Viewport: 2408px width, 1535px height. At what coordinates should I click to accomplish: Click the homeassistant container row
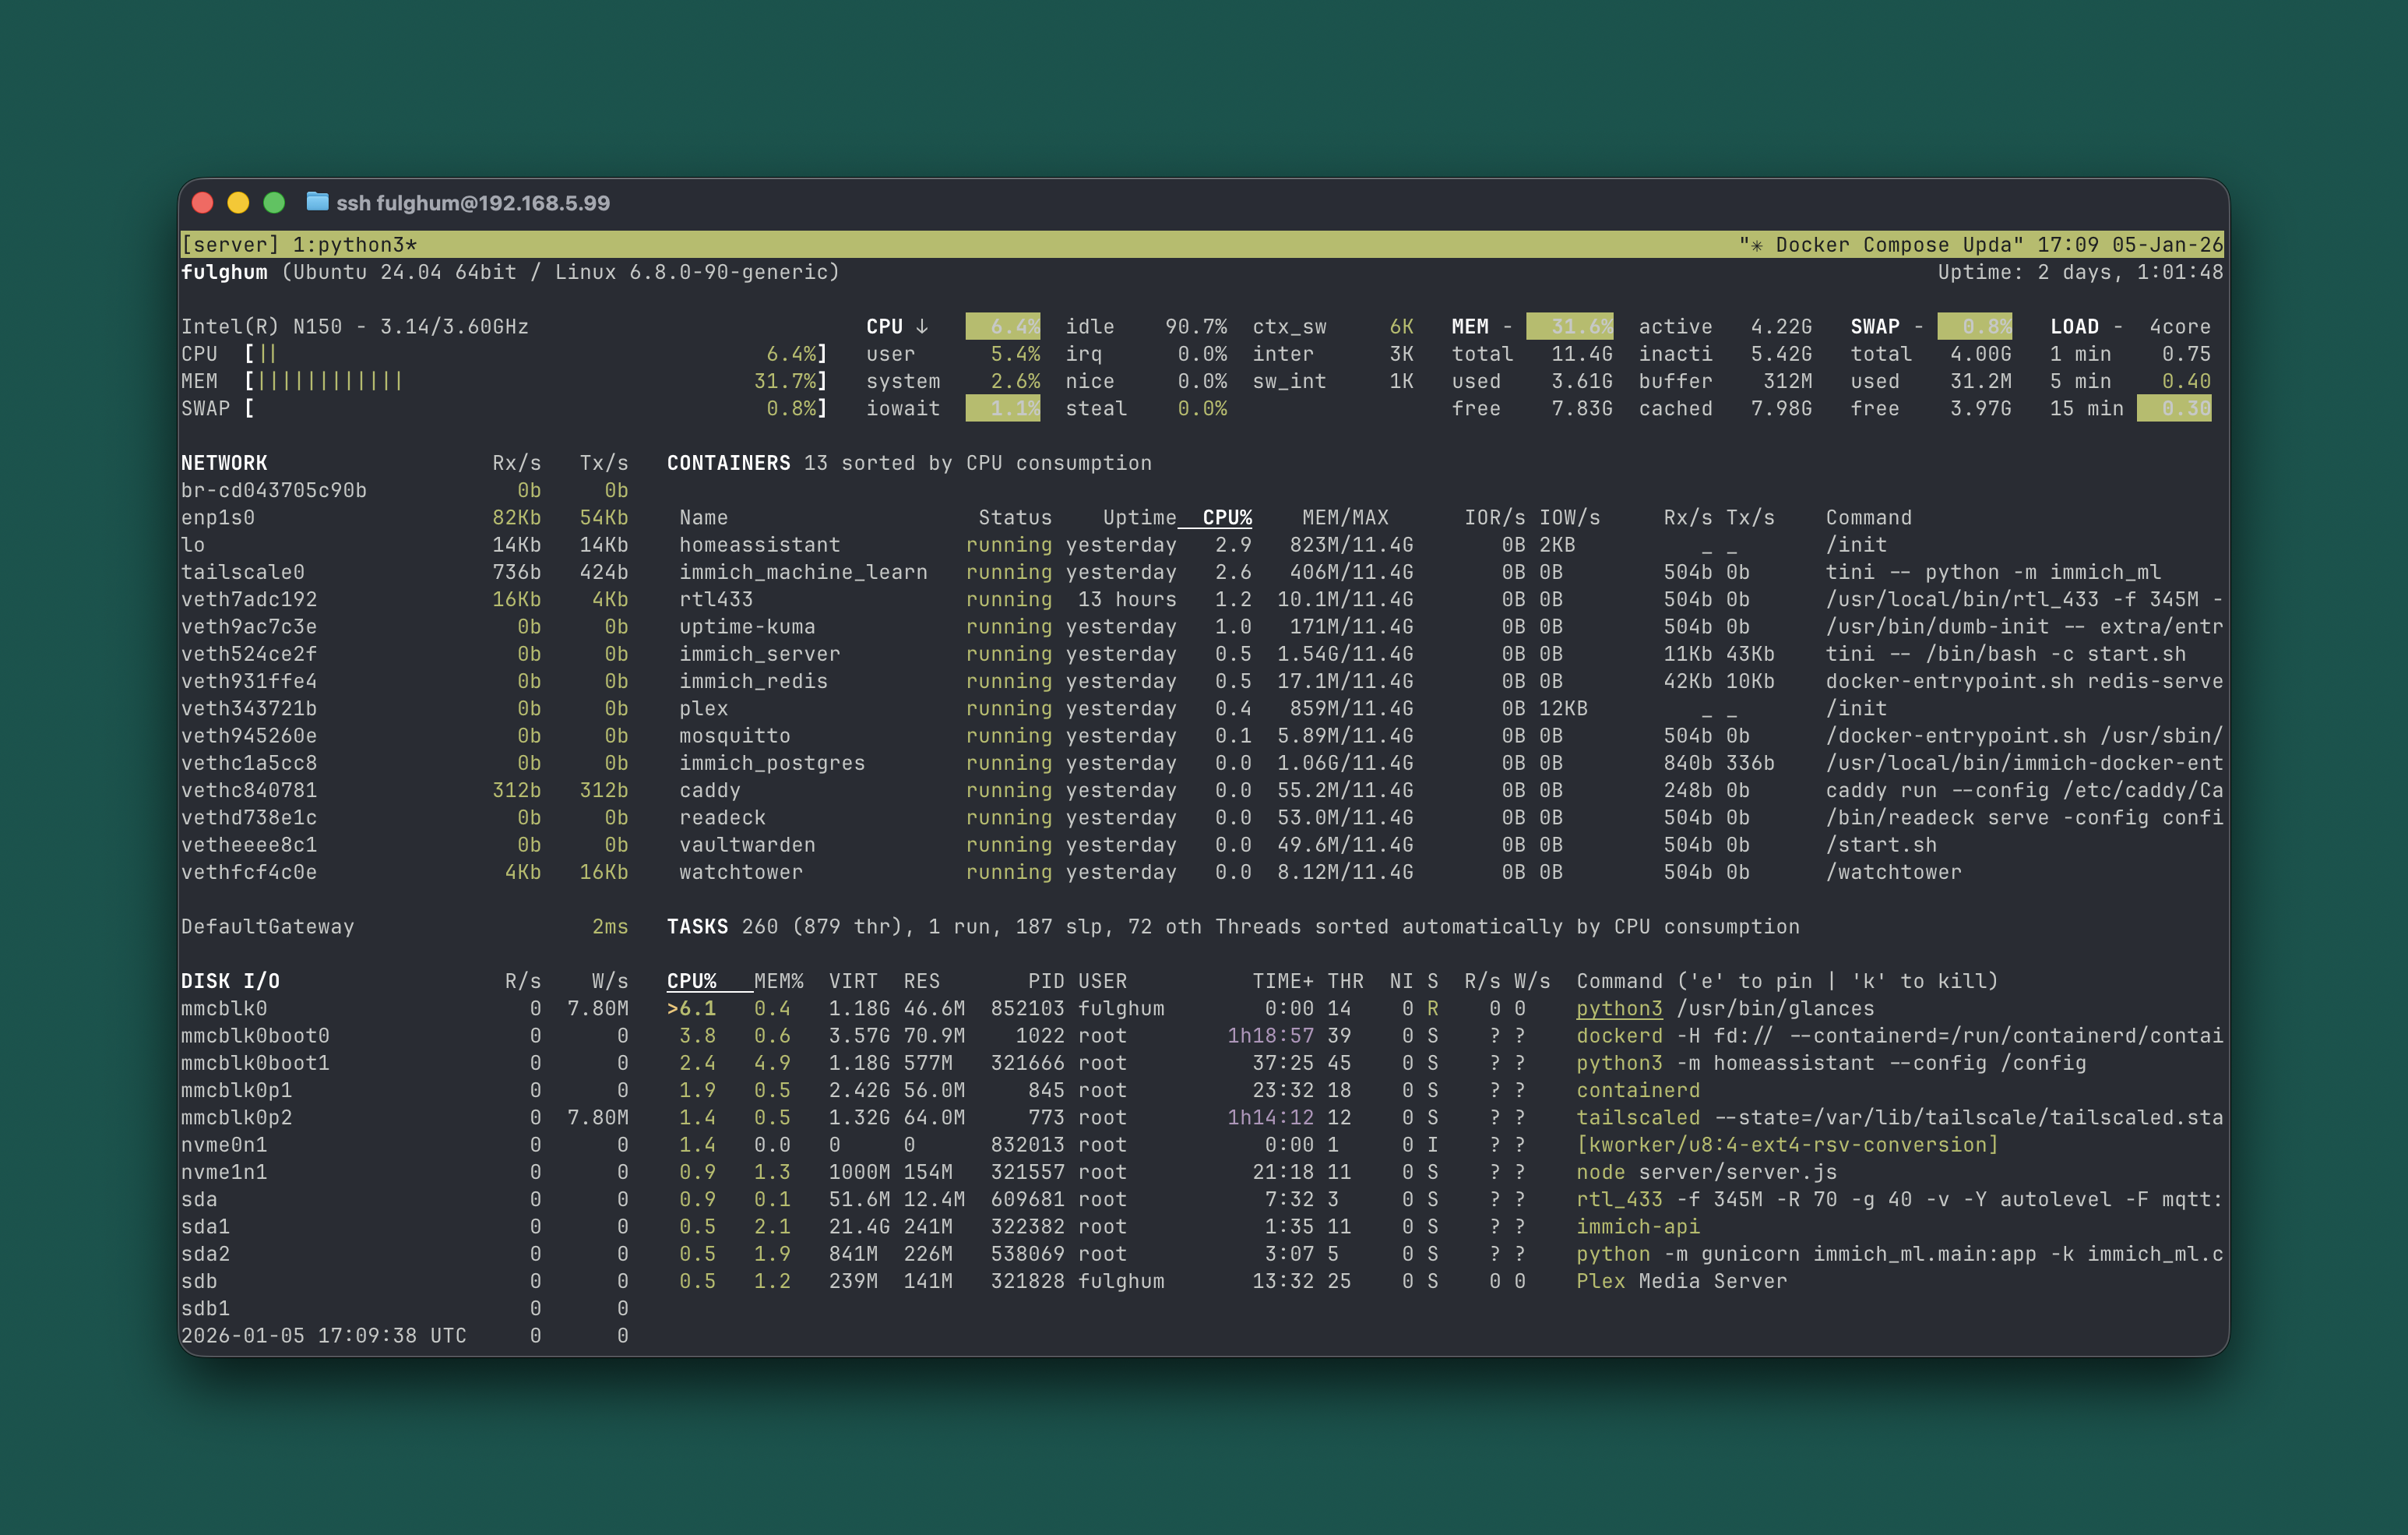pos(759,545)
